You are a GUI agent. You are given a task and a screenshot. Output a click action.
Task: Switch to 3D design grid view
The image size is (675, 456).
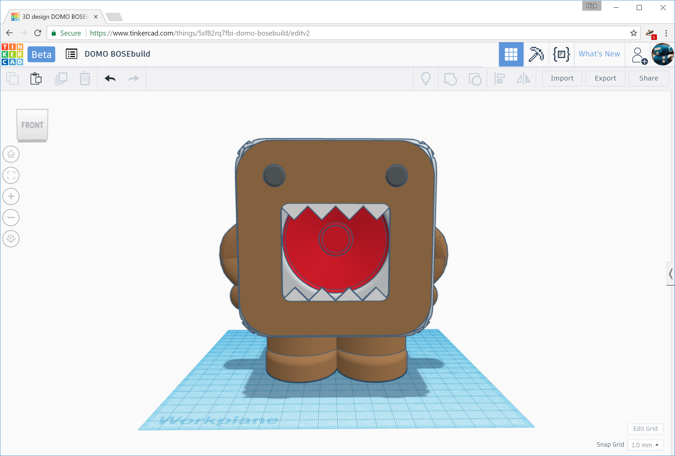511,54
